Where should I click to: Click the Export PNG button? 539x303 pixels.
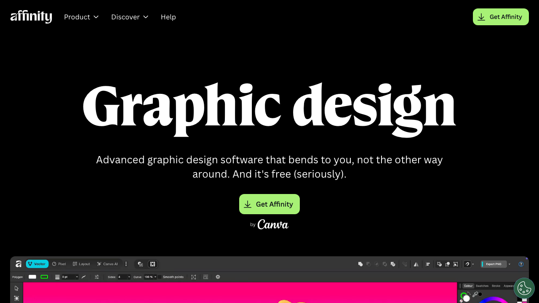click(x=494, y=264)
